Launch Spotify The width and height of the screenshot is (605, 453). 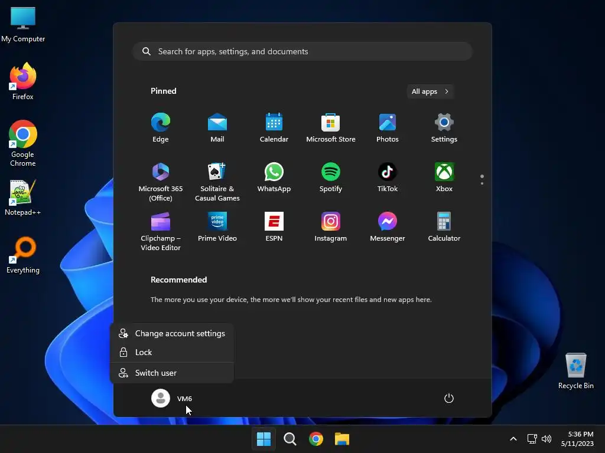tap(331, 178)
